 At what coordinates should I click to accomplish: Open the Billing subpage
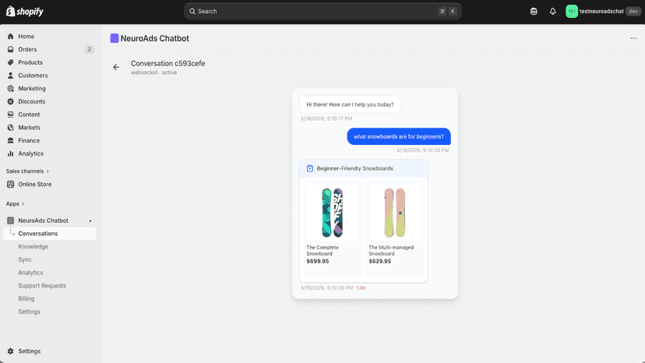[x=26, y=299]
